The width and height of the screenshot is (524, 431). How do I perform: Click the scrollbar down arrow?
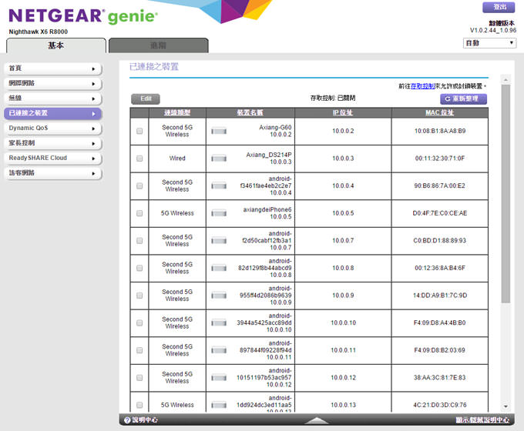[x=506, y=406]
